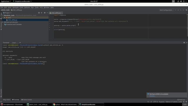The width and height of the screenshot is (188, 106).
Task: Open the Refactor menu
Action: coord(27,7)
